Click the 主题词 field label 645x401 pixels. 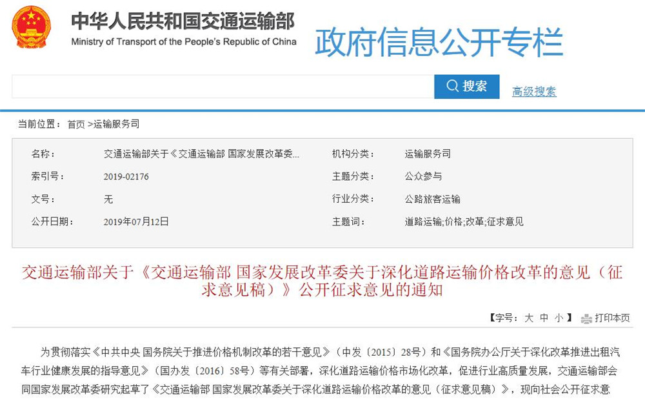point(348,222)
